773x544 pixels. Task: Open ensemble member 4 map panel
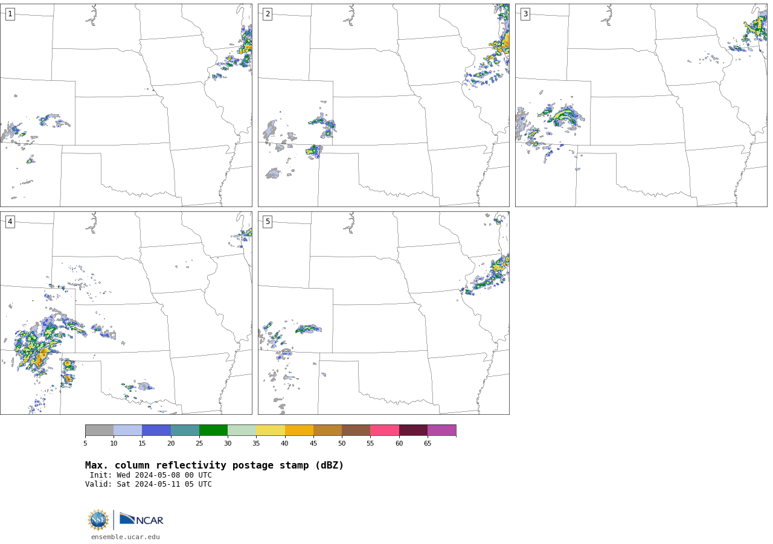tap(126, 313)
